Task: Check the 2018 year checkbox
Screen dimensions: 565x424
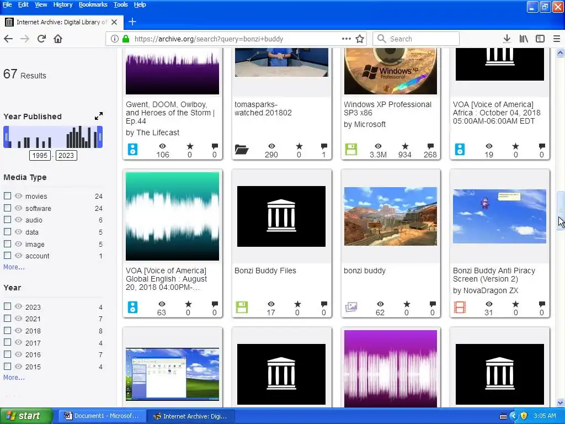Action: [x=7, y=330]
